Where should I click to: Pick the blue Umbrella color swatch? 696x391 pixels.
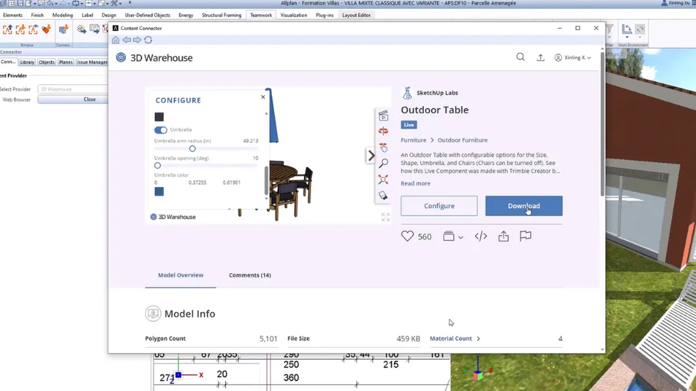tap(159, 192)
